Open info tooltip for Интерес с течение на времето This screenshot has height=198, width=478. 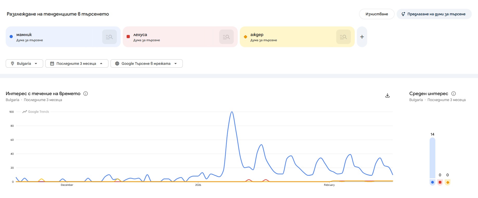tap(86, 94)
